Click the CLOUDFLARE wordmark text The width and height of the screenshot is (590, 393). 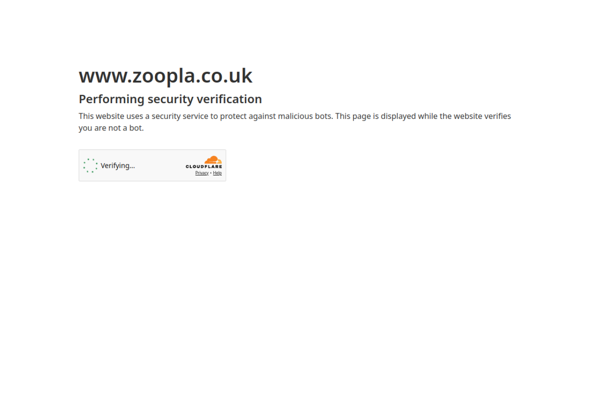pyautogui.click(x=204, y=167)
